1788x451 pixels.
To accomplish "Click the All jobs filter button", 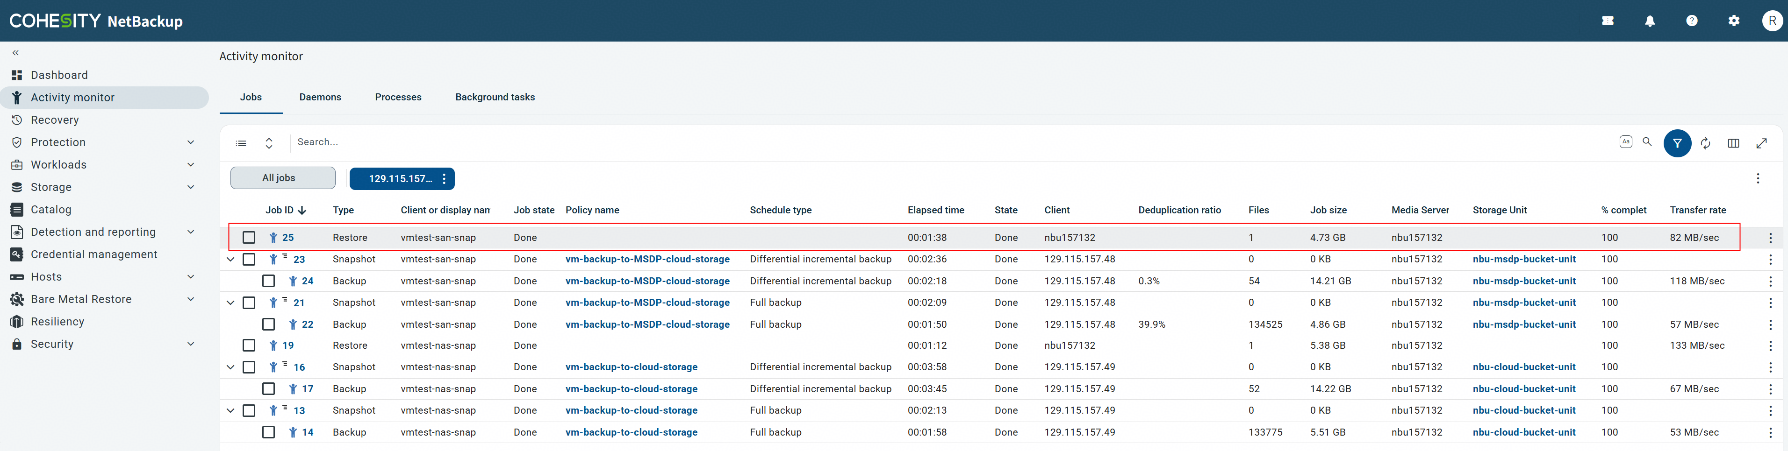I will pos(283,178).
